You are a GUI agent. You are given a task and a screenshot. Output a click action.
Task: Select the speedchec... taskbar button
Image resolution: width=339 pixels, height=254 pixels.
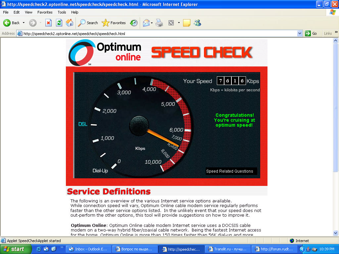click(x=181, y=249)
